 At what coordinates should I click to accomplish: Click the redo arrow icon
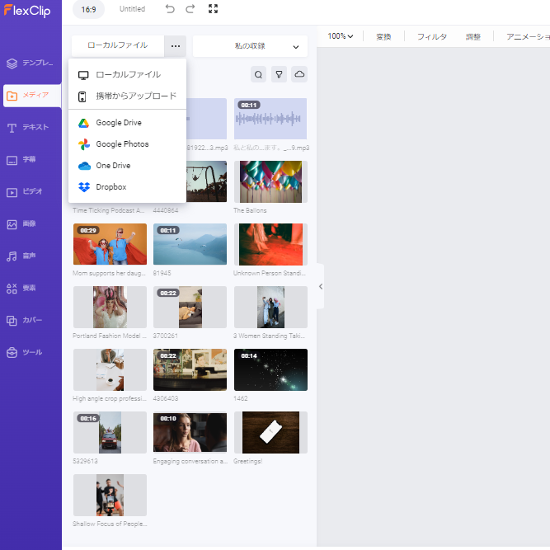[x=190, y=9]
